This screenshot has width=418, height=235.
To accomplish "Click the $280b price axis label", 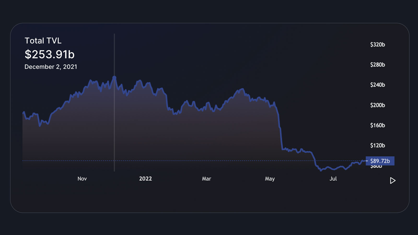I will click(x=378, y=65).
